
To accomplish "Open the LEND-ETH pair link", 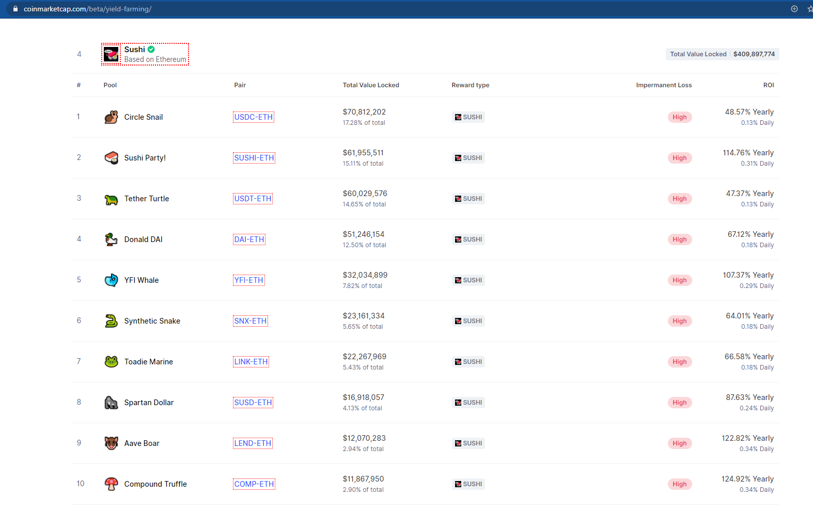I will 253,443.
